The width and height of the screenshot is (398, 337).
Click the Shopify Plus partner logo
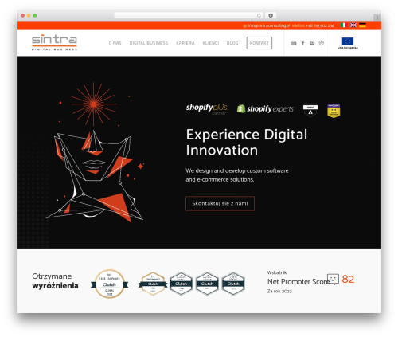click(x=207, y=109)
